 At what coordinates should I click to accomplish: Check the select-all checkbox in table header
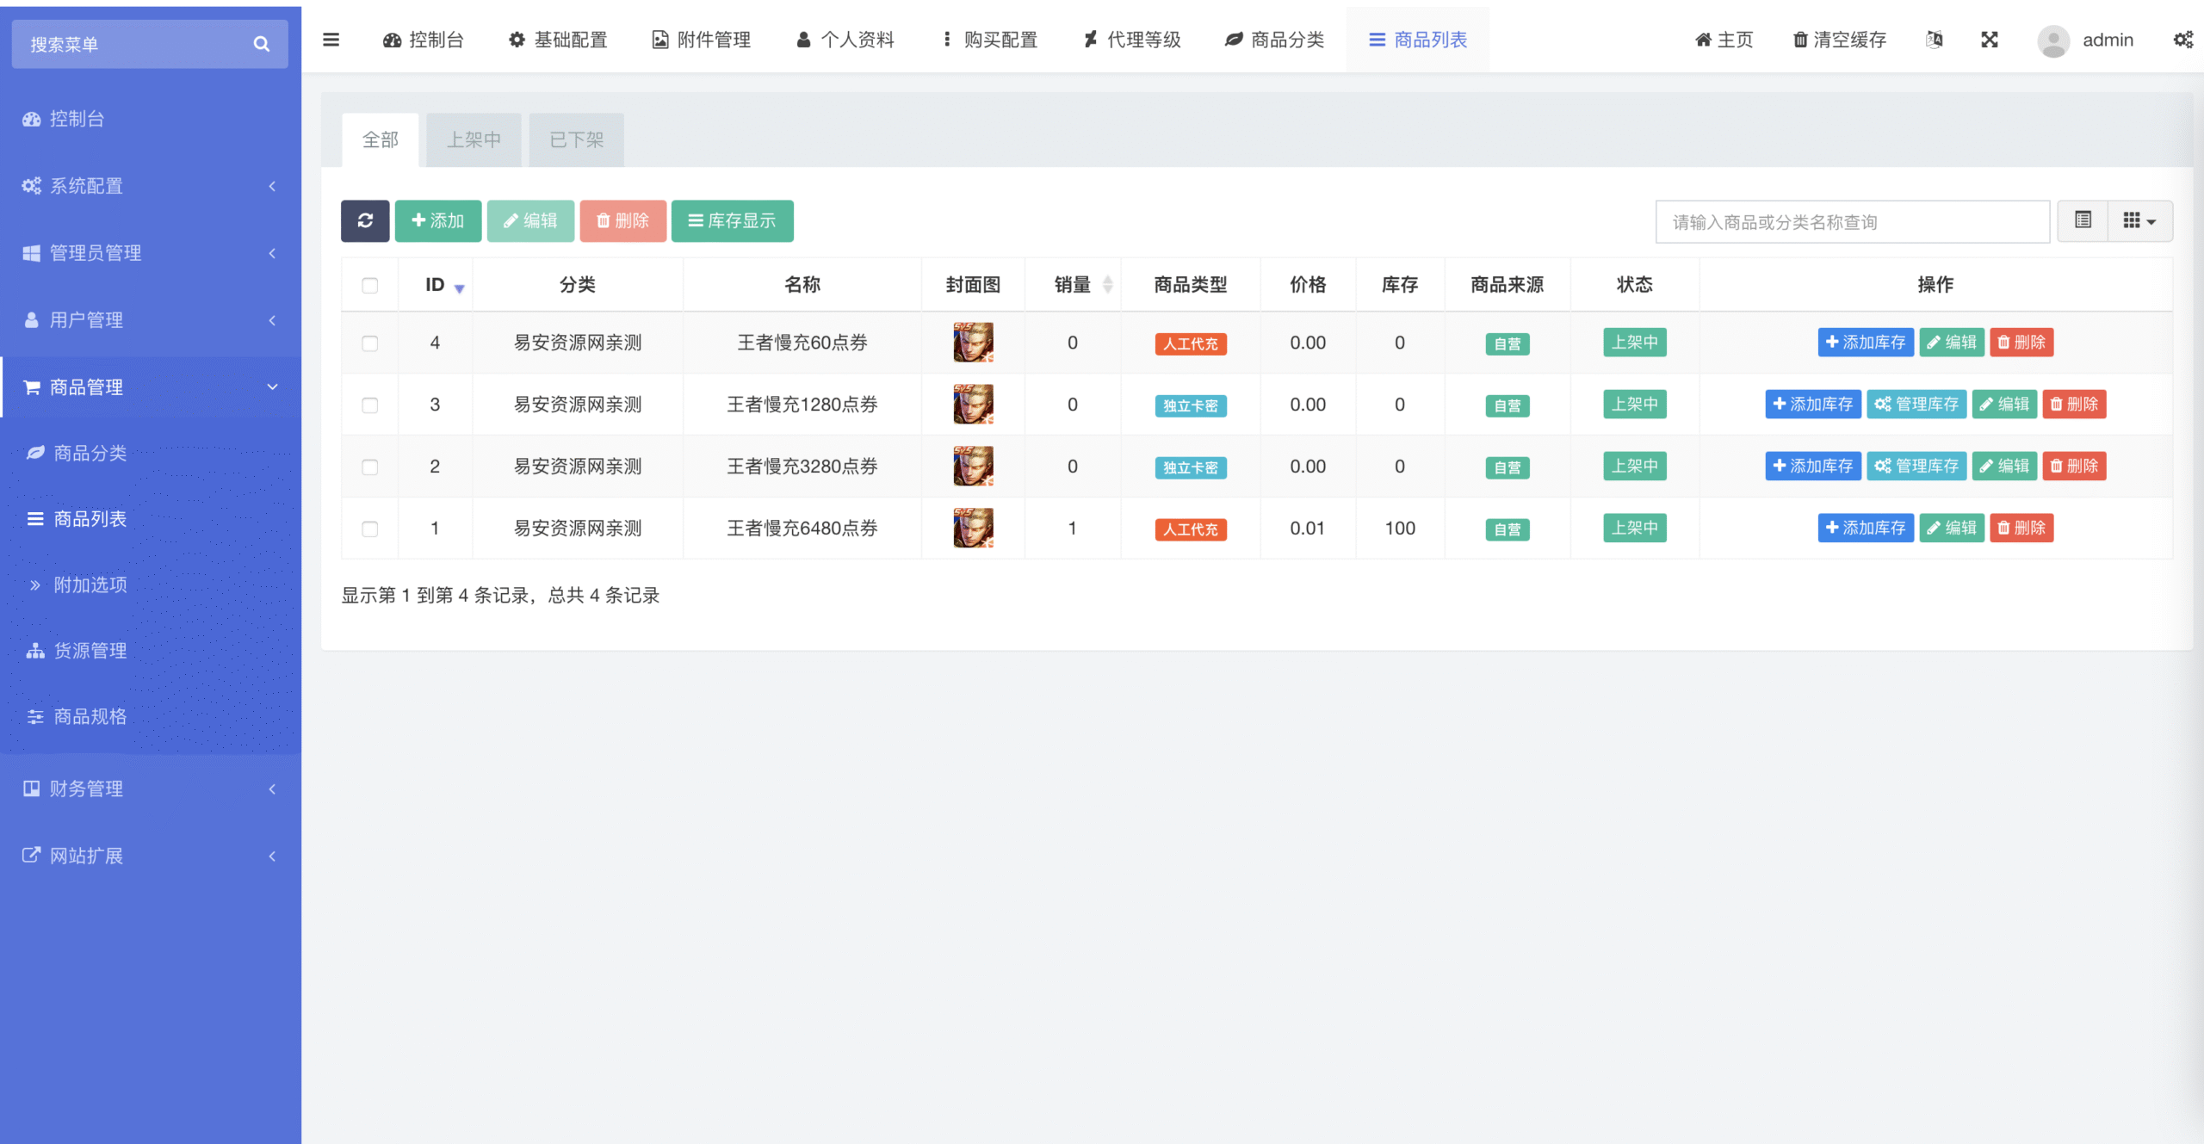pyautogui.click(x=370, y=285)
